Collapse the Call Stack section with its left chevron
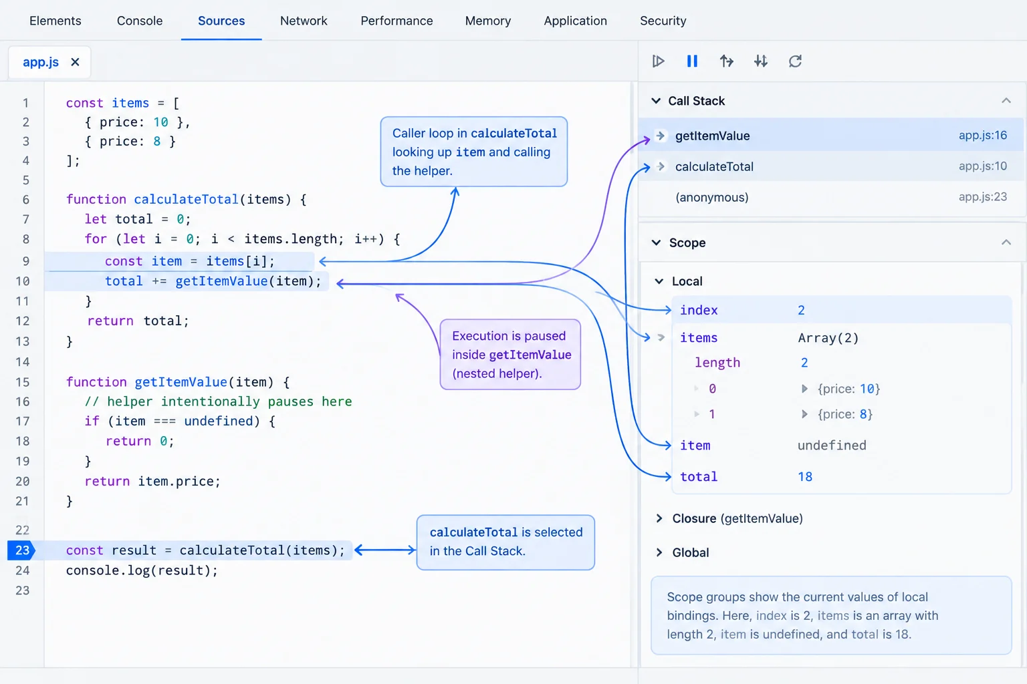Screen dimensions: 1027x684 point(656,101)
